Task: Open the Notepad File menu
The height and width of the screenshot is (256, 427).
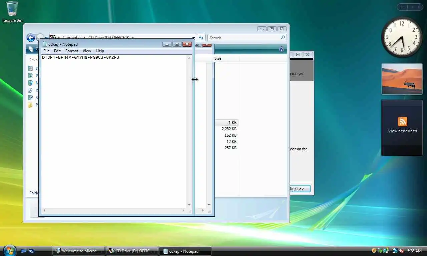Action: pos(46,51)
